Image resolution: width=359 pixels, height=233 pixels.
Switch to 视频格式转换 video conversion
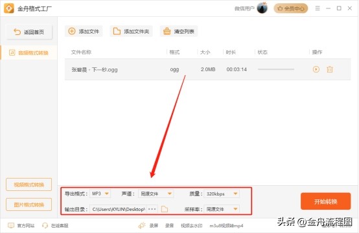(29, 184)
